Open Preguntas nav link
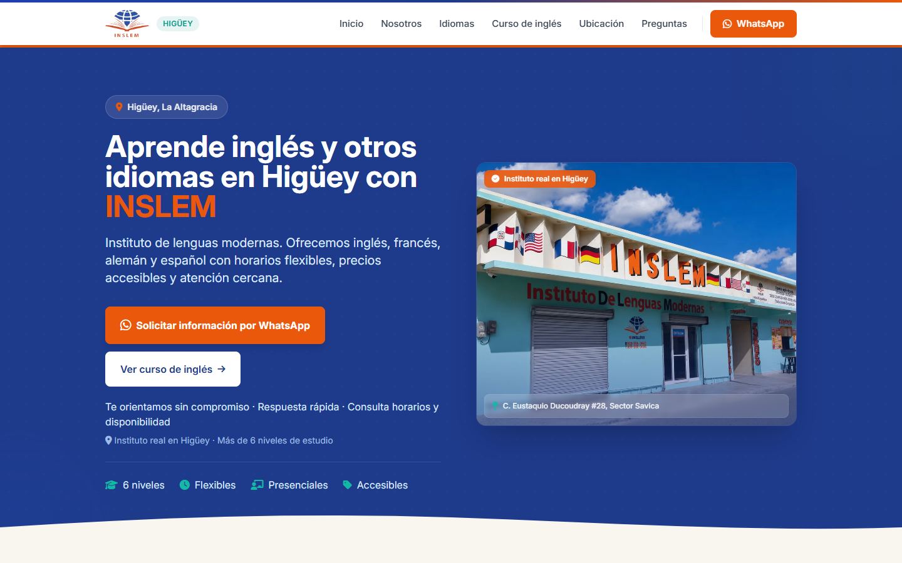The height and width of the screenshot is (563, 902). click(664, 24)
